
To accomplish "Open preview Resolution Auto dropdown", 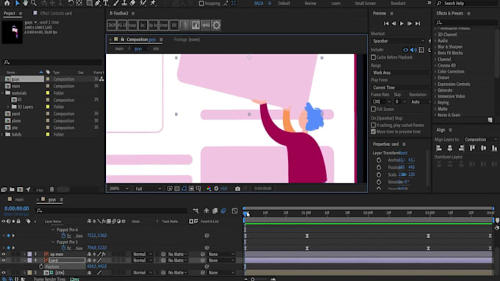I will pyautogui.click(x=420, y=101).
